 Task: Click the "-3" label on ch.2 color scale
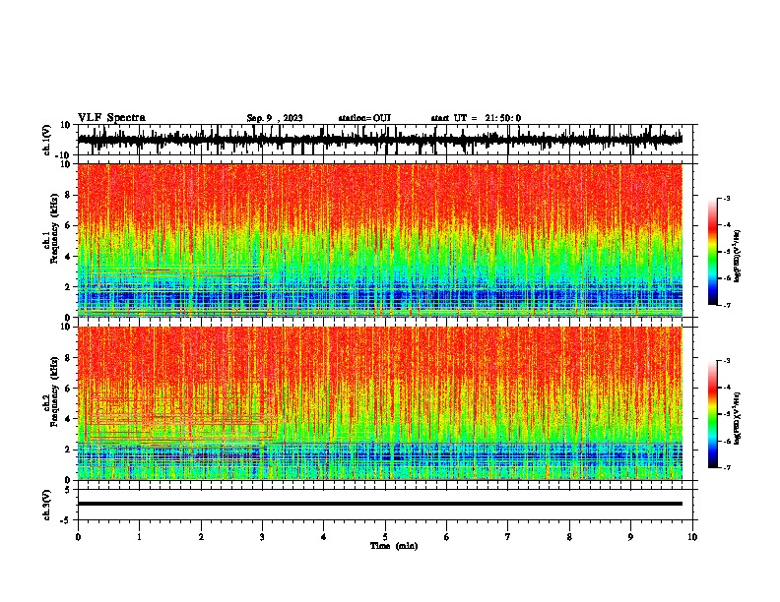[x=726, y=361]
